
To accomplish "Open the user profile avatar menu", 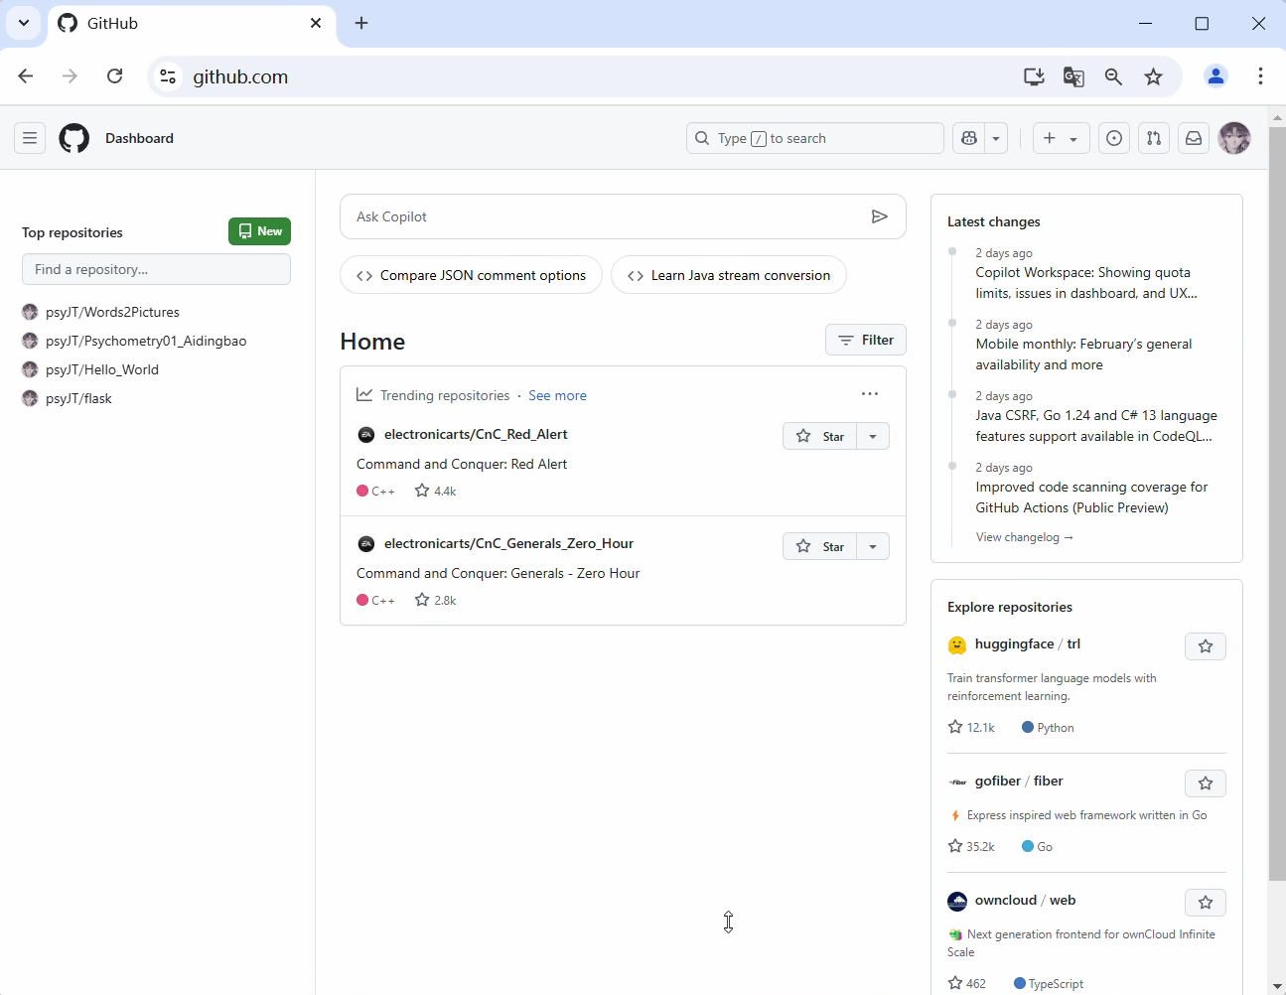I will [x=1234, y=139].
